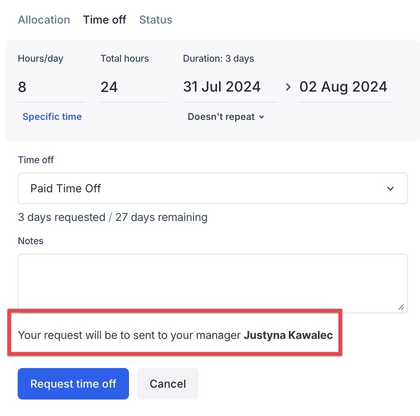Click the dropdown chevron on Paid Time Off

pyautogui.click(x=390, y=189)
